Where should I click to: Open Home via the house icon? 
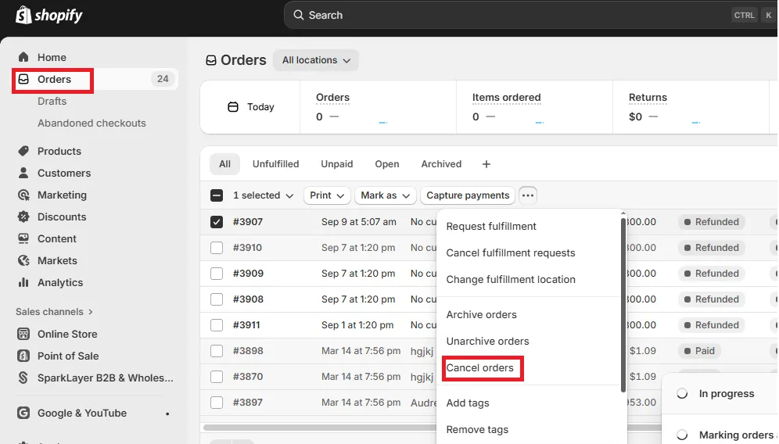click(23, 57)
